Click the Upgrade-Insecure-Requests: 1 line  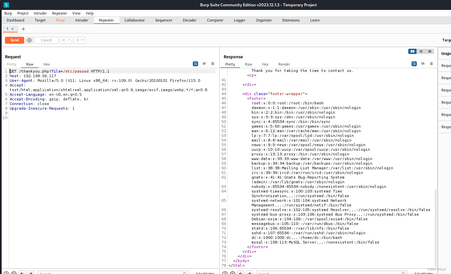tap(42, 108)
